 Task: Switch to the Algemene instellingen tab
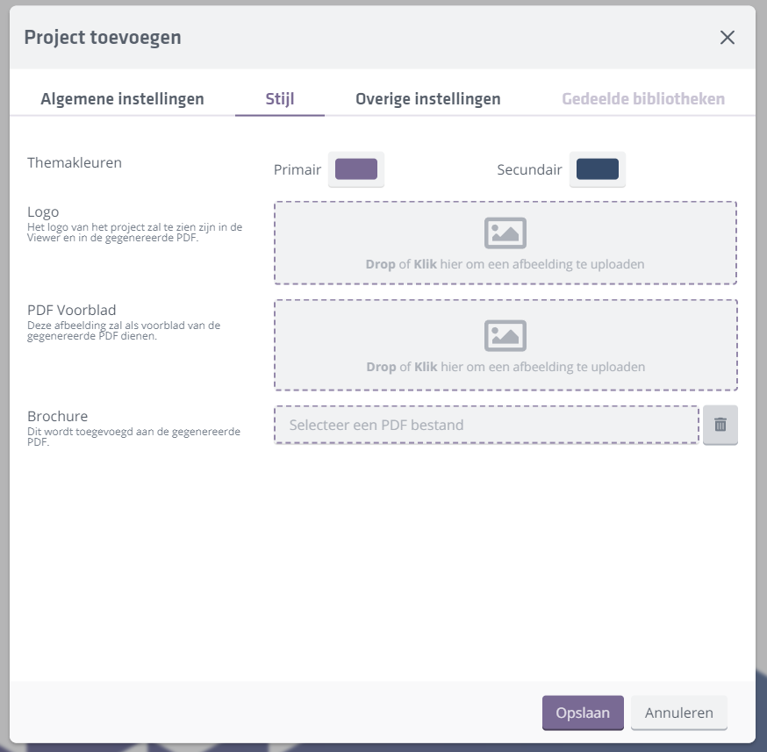coord(121,99)
